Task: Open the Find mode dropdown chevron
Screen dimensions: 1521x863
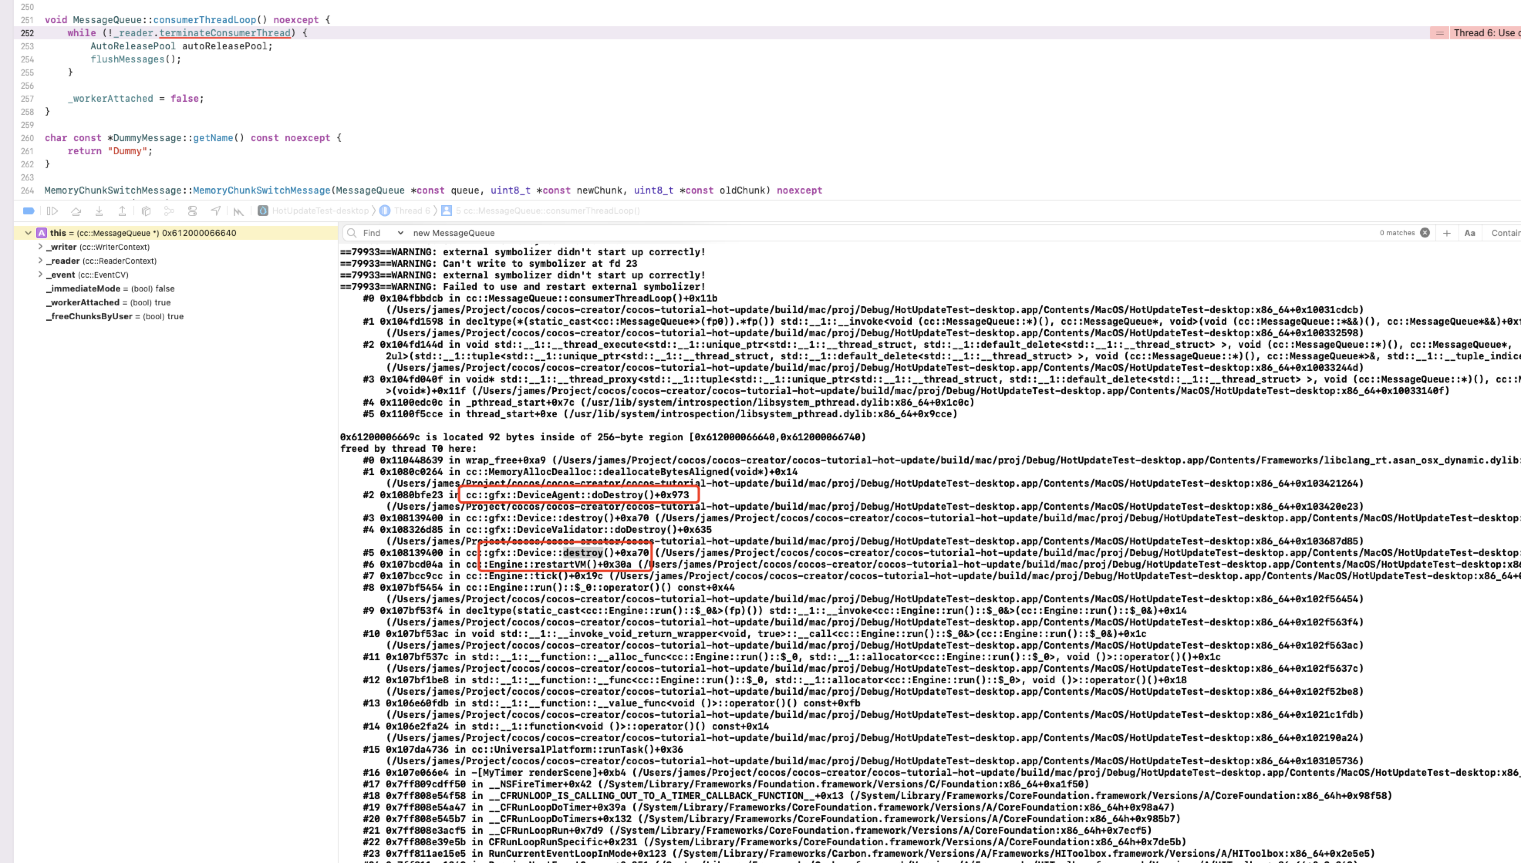Action: tap(401, 233)
